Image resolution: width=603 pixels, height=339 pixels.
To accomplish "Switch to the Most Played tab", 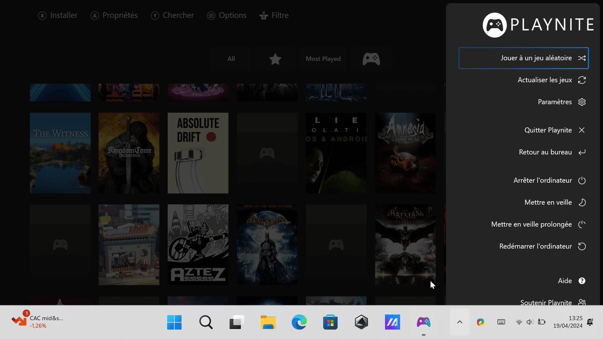I will tap(323, 59).
